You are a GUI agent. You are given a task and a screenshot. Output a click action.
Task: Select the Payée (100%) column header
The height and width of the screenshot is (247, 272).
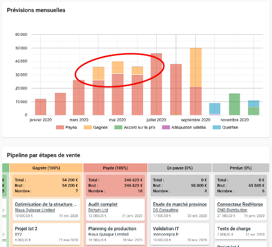[115, 168]
